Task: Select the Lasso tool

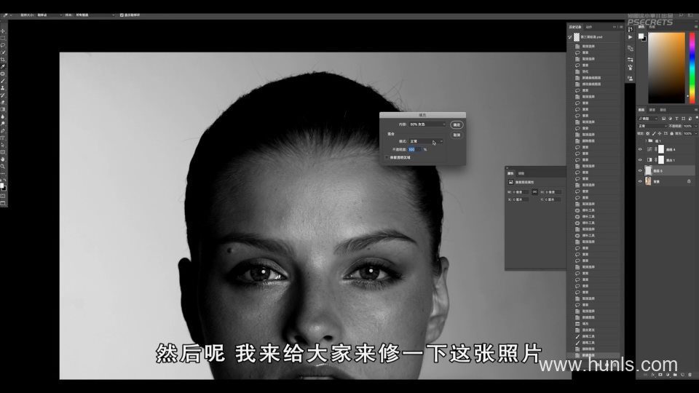Action: click(3, 45)
